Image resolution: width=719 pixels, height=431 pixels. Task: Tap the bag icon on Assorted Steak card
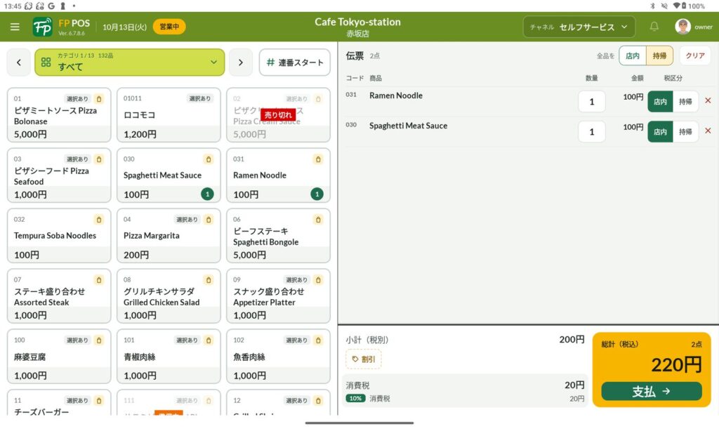99,279
